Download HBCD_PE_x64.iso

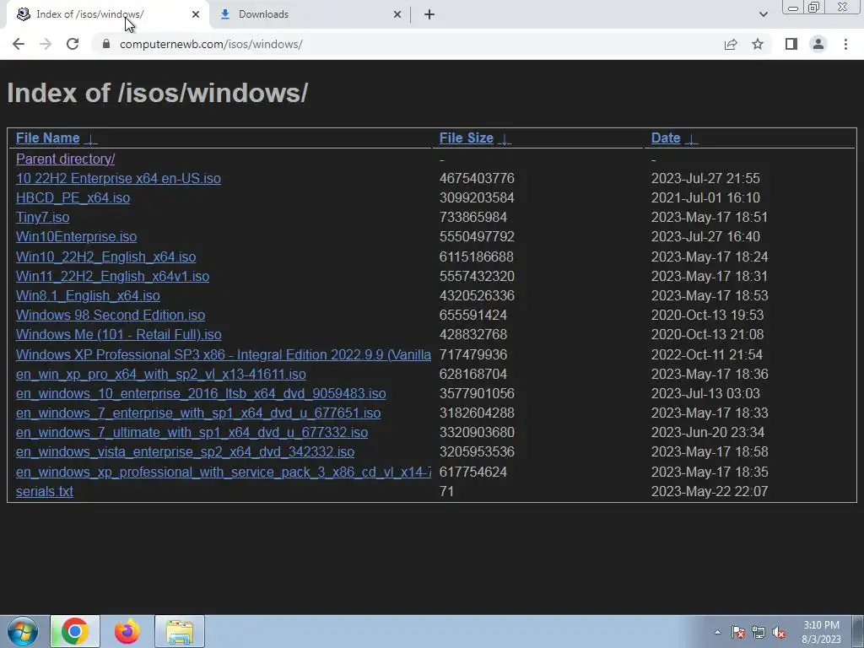[x=73, y=197]
